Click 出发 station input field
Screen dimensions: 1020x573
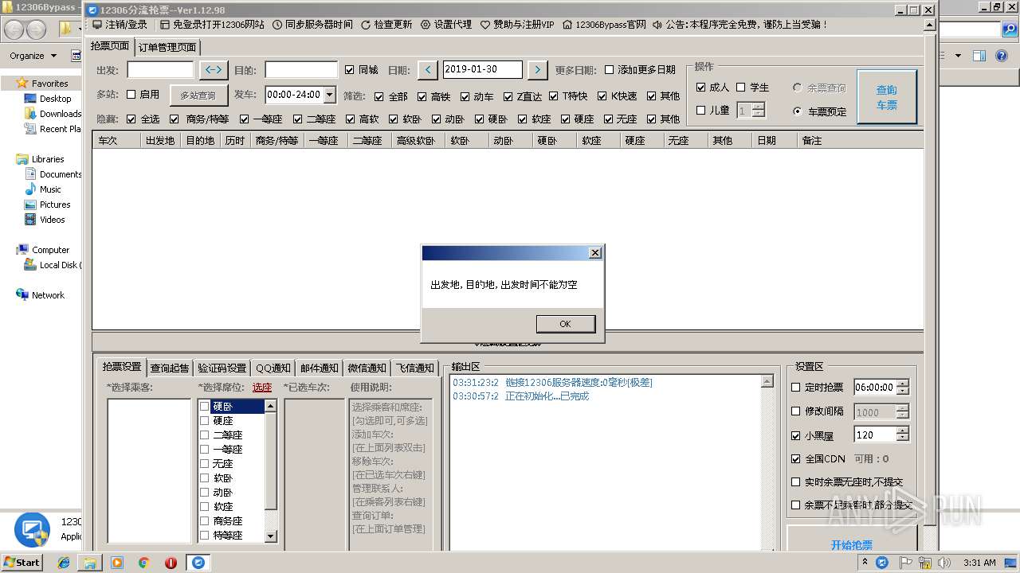click(160, 70)
